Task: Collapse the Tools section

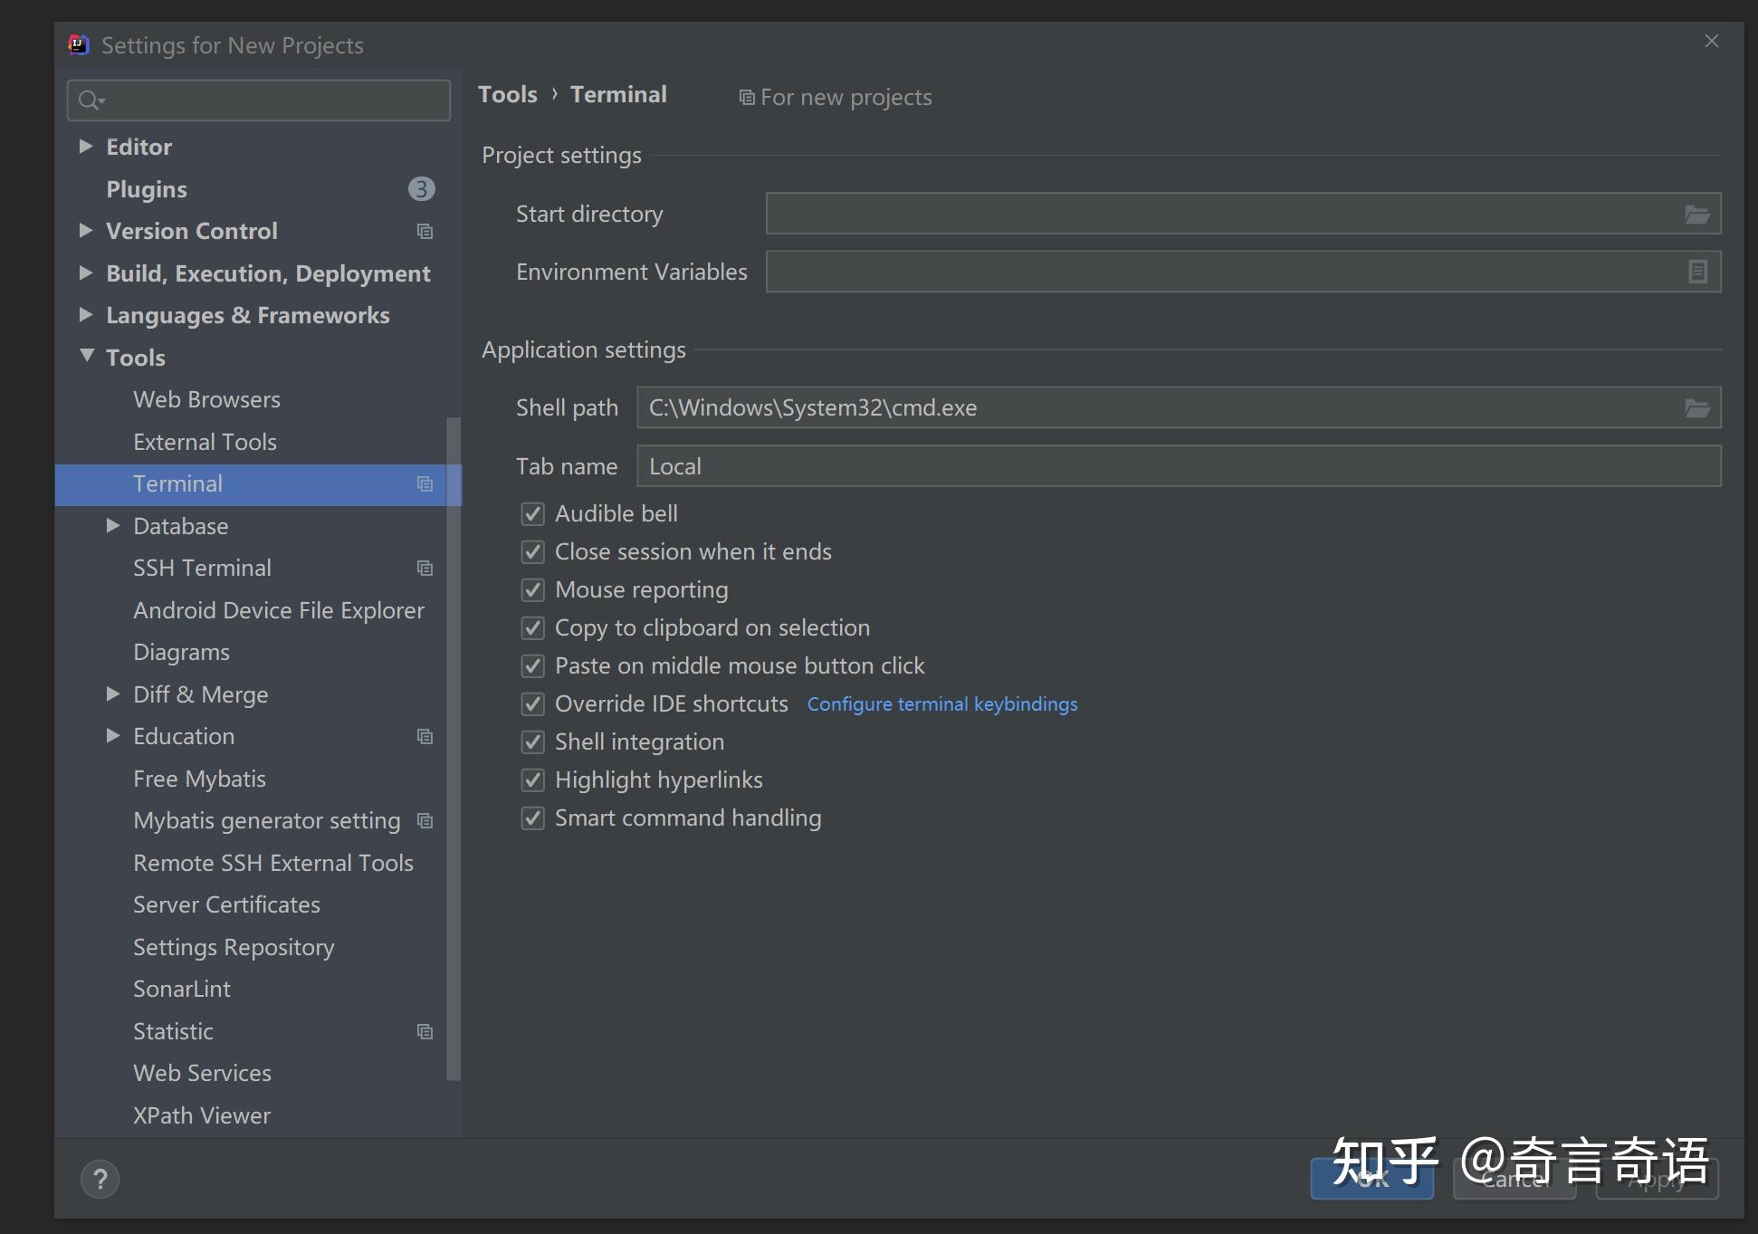Action: tap(87, 356)
